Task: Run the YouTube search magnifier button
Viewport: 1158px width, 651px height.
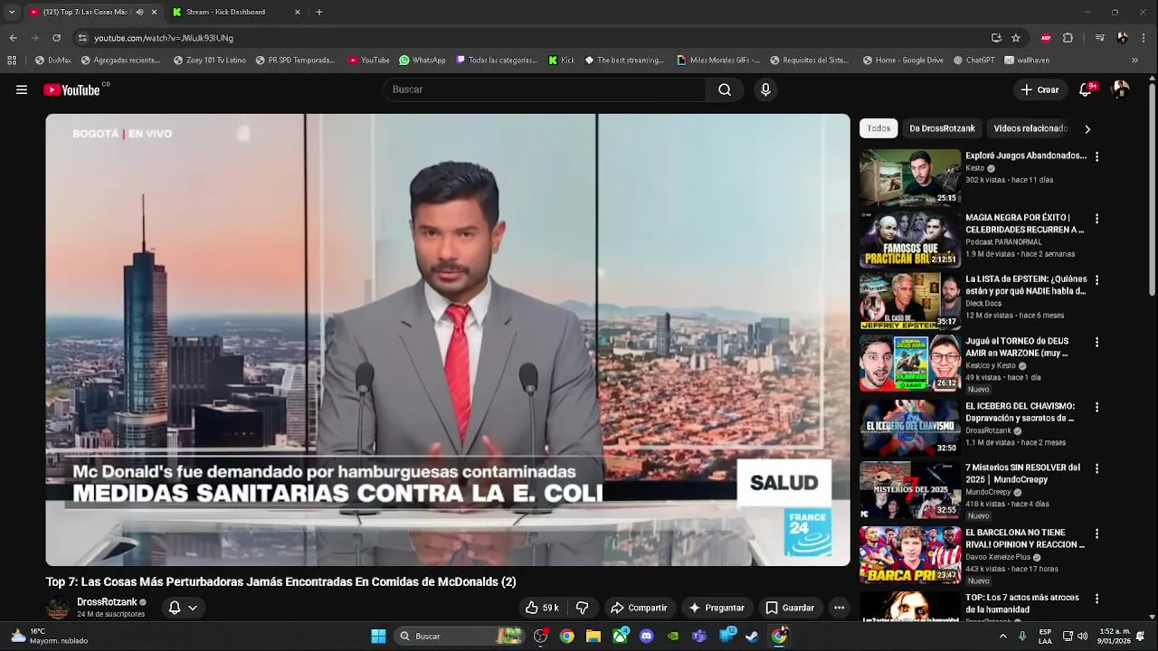Action: click(x=725, y=90)
